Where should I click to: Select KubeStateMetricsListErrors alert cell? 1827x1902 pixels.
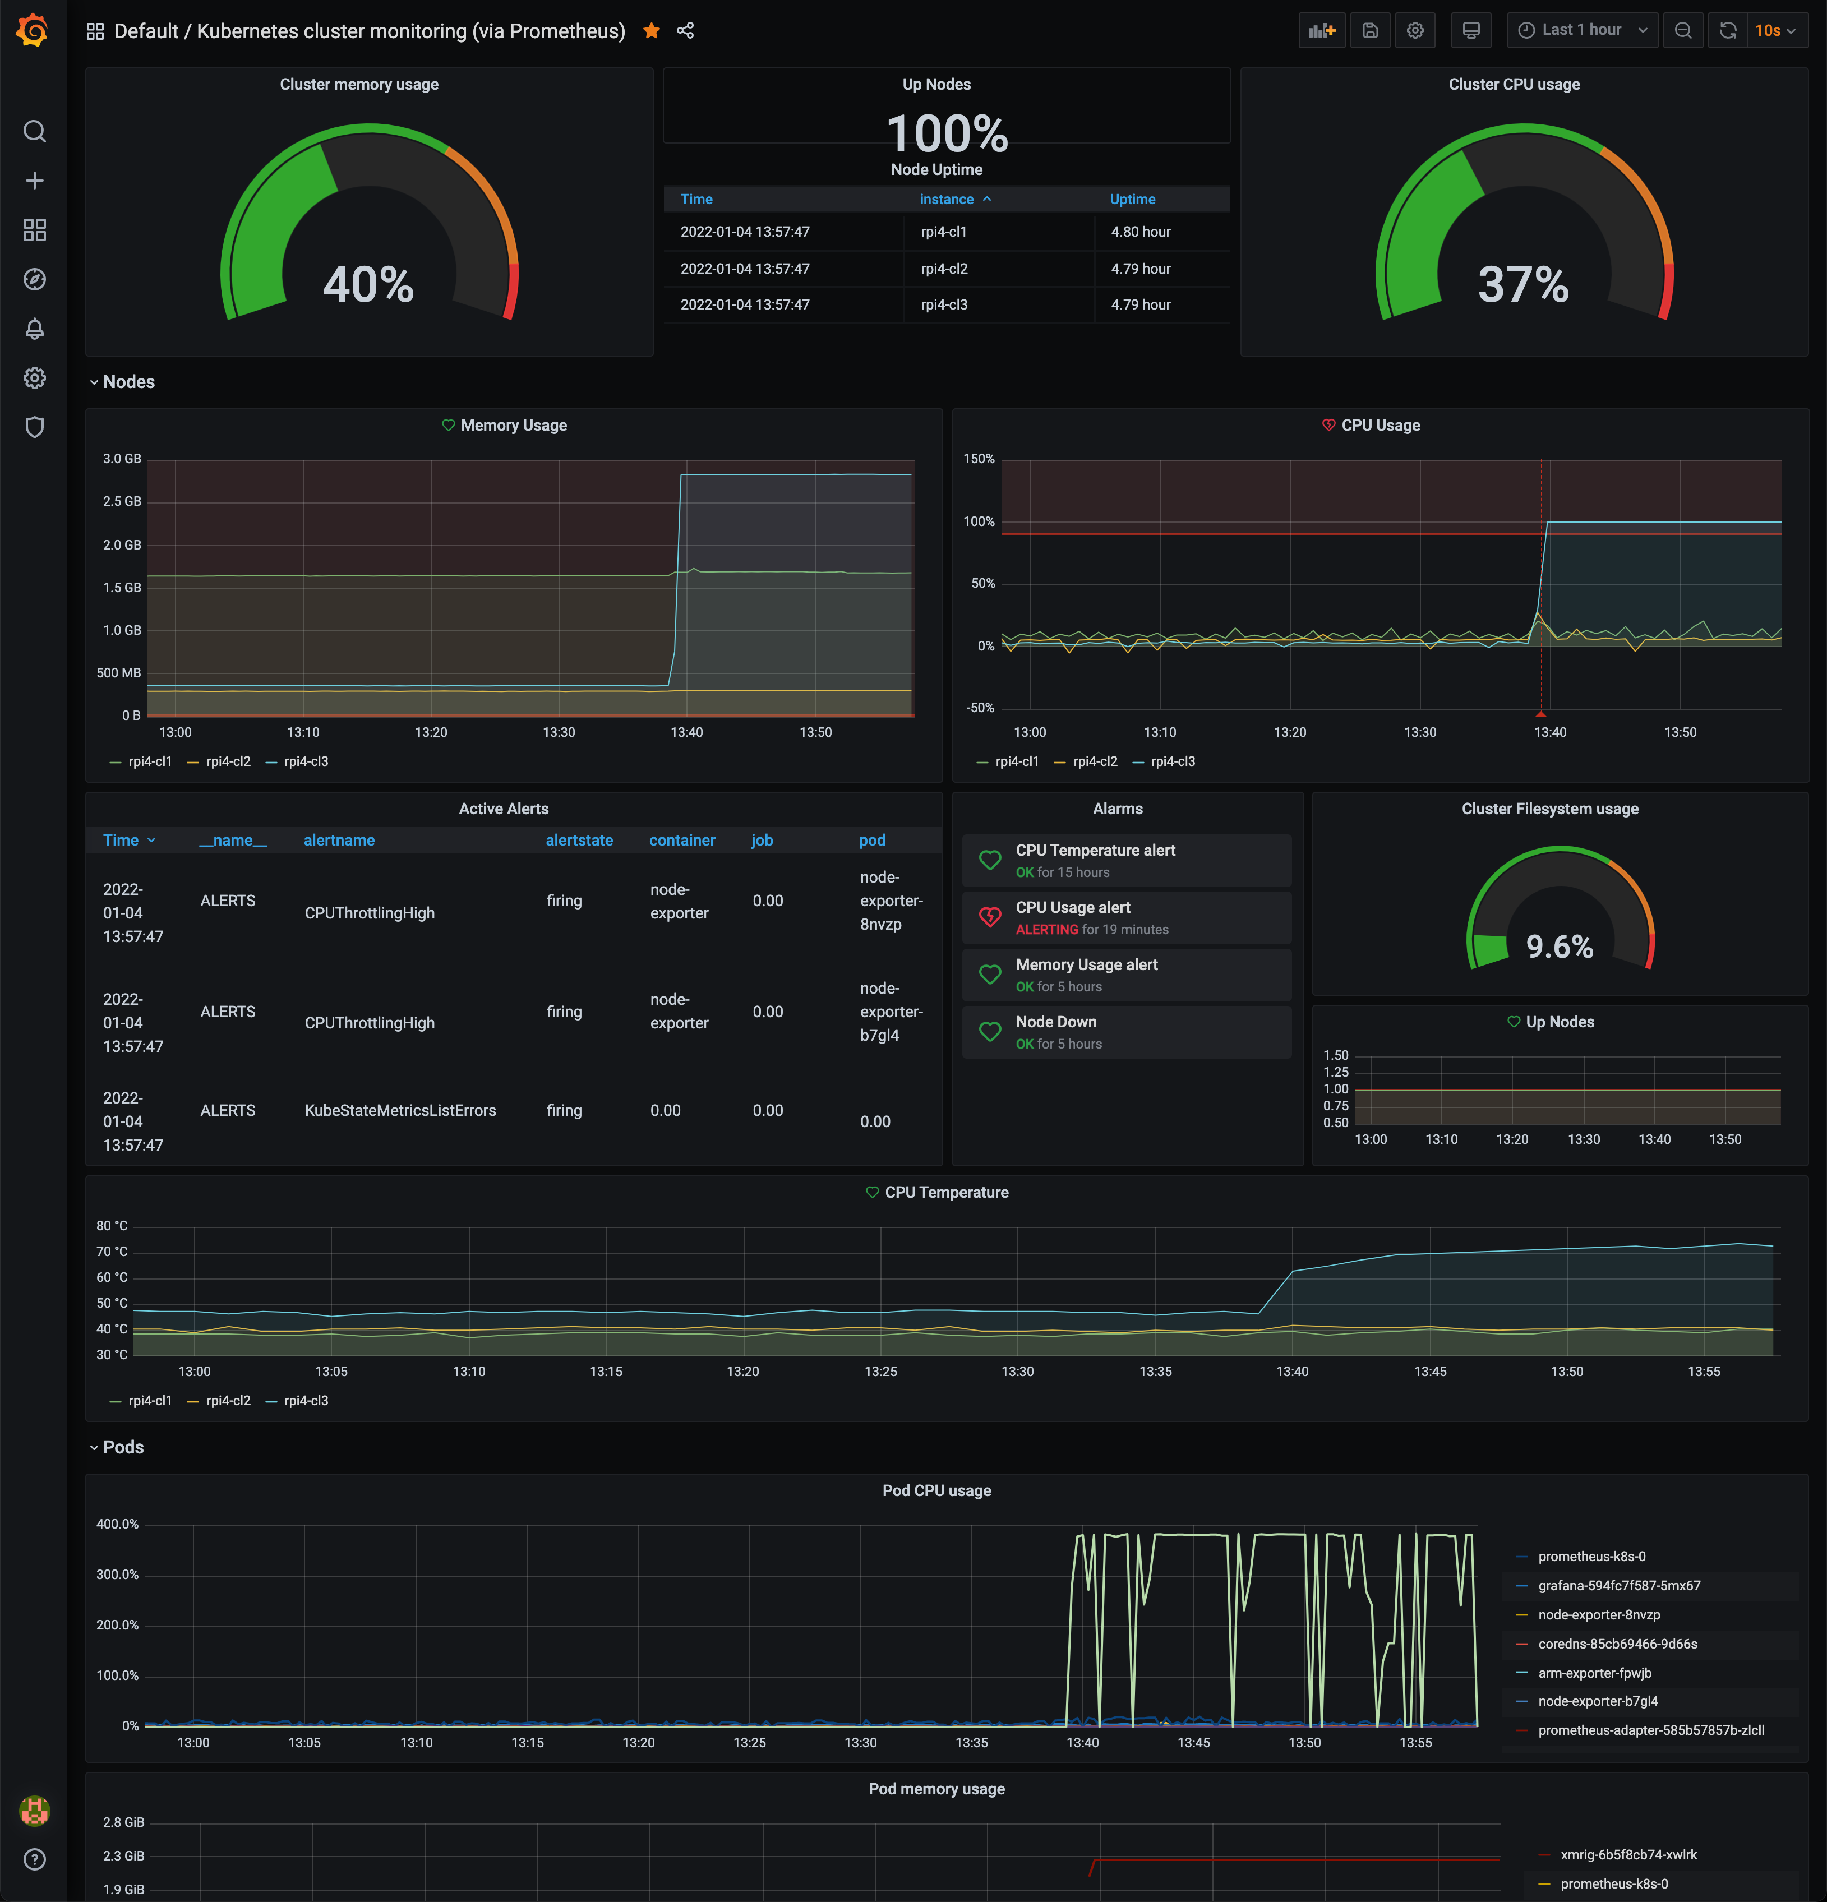[x=400, y=1110]
